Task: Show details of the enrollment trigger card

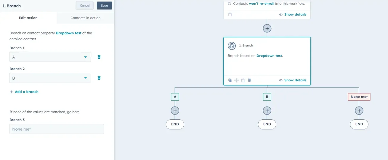Action: click(293, 14)
